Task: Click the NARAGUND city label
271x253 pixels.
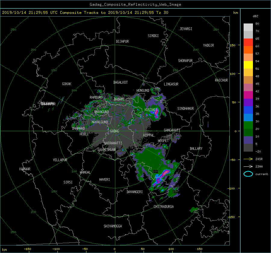Action: (x=102, y=112)
